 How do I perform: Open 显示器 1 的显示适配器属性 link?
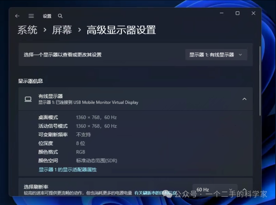(67, 170)
